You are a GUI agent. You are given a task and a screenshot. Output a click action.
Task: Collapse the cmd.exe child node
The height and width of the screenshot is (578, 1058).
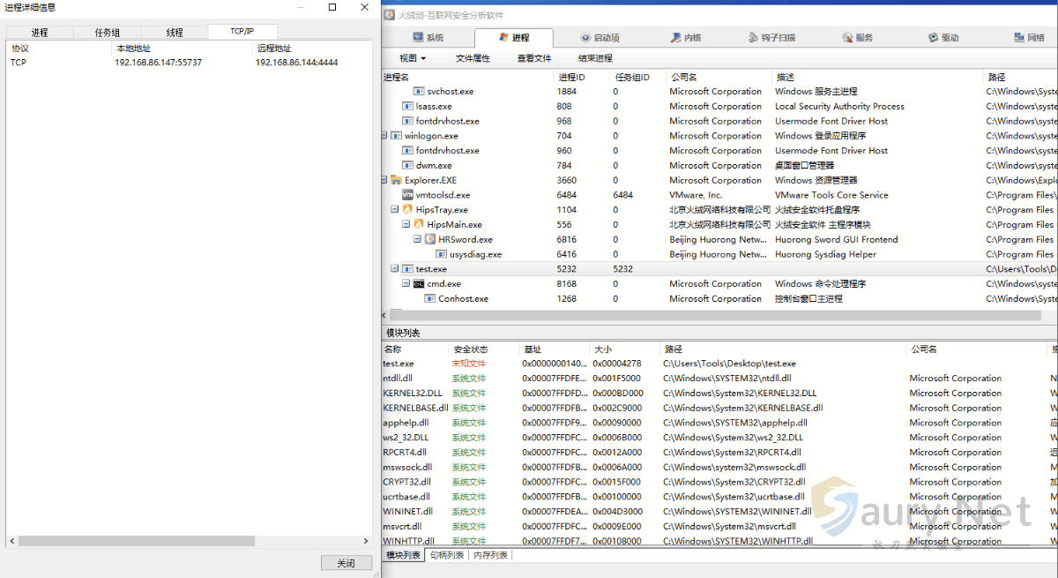pos(406,284)
